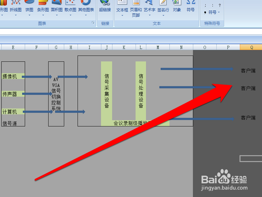Select the bottom 客户端 label
Viewport: 262px width, 197px height.
[248, 118]
